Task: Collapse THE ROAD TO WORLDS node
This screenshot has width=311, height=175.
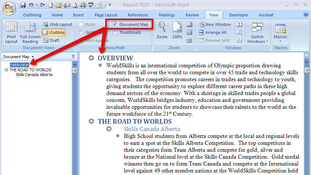Action: pyautogui.click(x=6, y=70)
